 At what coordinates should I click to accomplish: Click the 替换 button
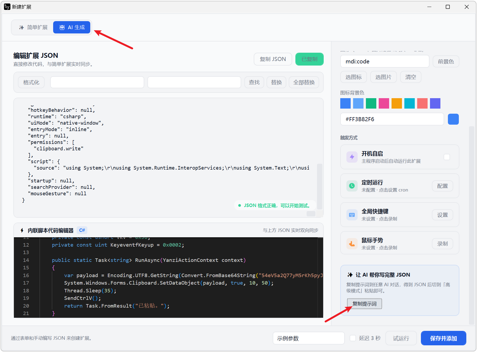click(276, 82)
